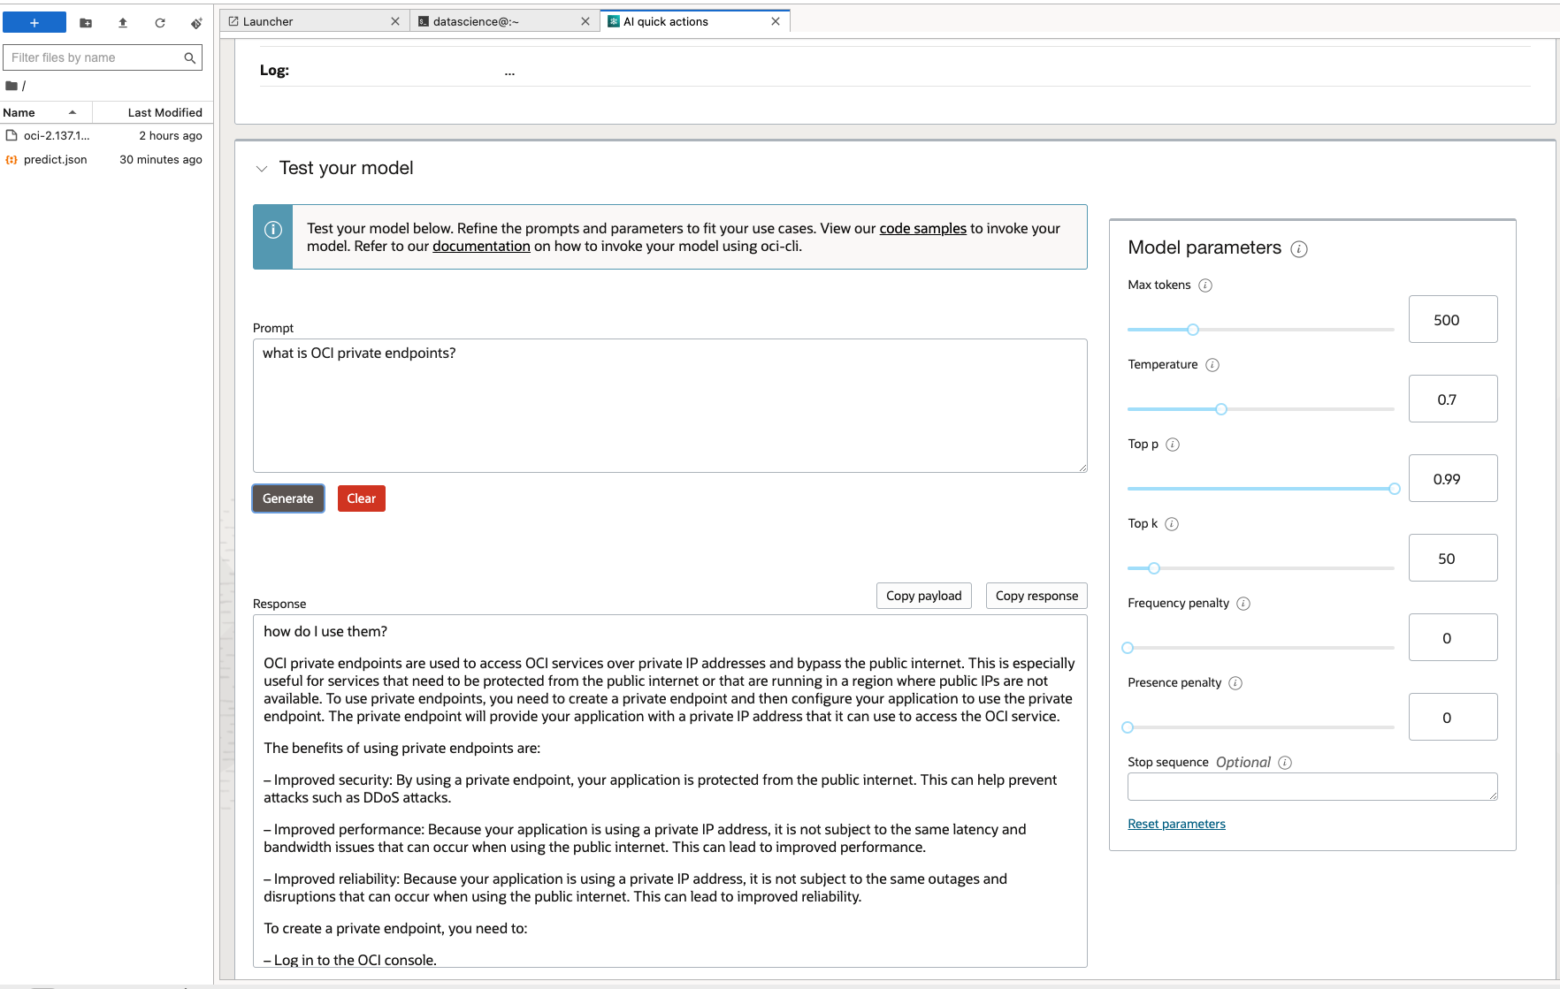Click the Frequency penalty info icon
1560x989 pixels.
(x=1243, y=604)
